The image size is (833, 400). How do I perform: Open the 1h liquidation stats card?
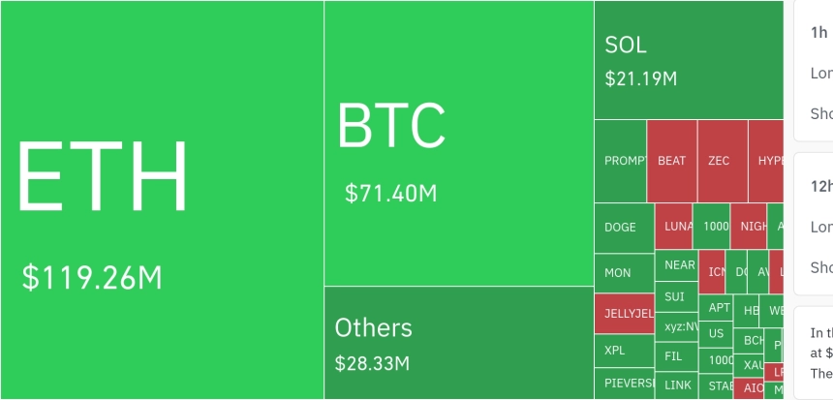tap(816, 73)
